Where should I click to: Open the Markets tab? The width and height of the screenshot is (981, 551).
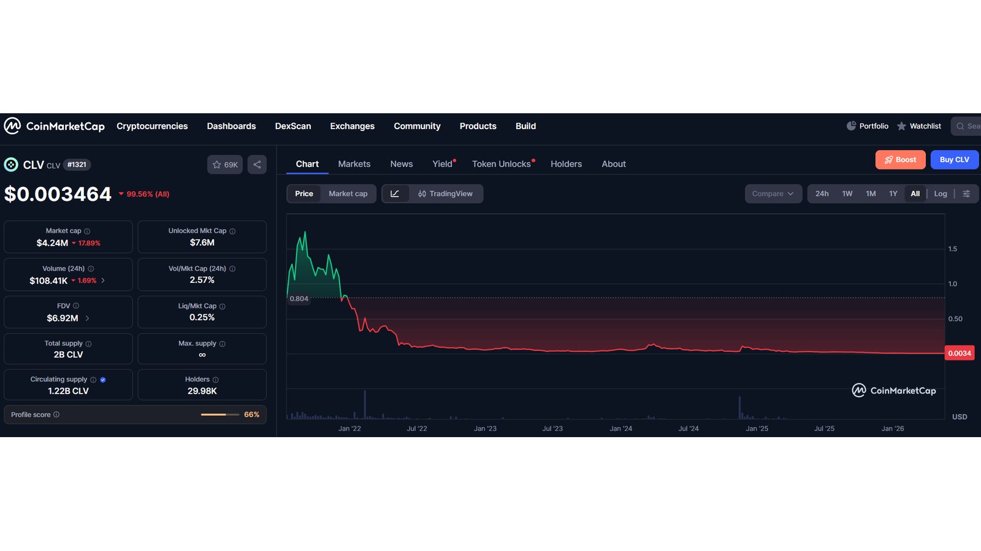coord(354,164)
